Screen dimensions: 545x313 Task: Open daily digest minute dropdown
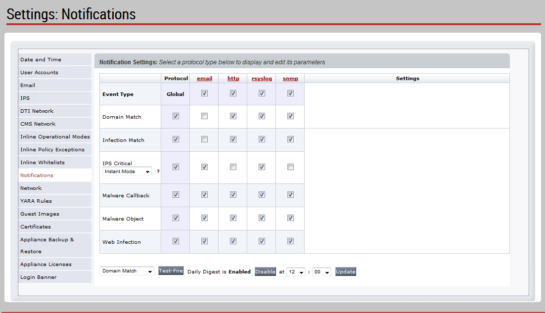click(x=321, y=272)
